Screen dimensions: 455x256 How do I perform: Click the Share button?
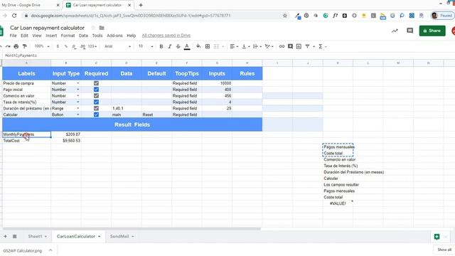pyautogui.click(x=432, y=31)
